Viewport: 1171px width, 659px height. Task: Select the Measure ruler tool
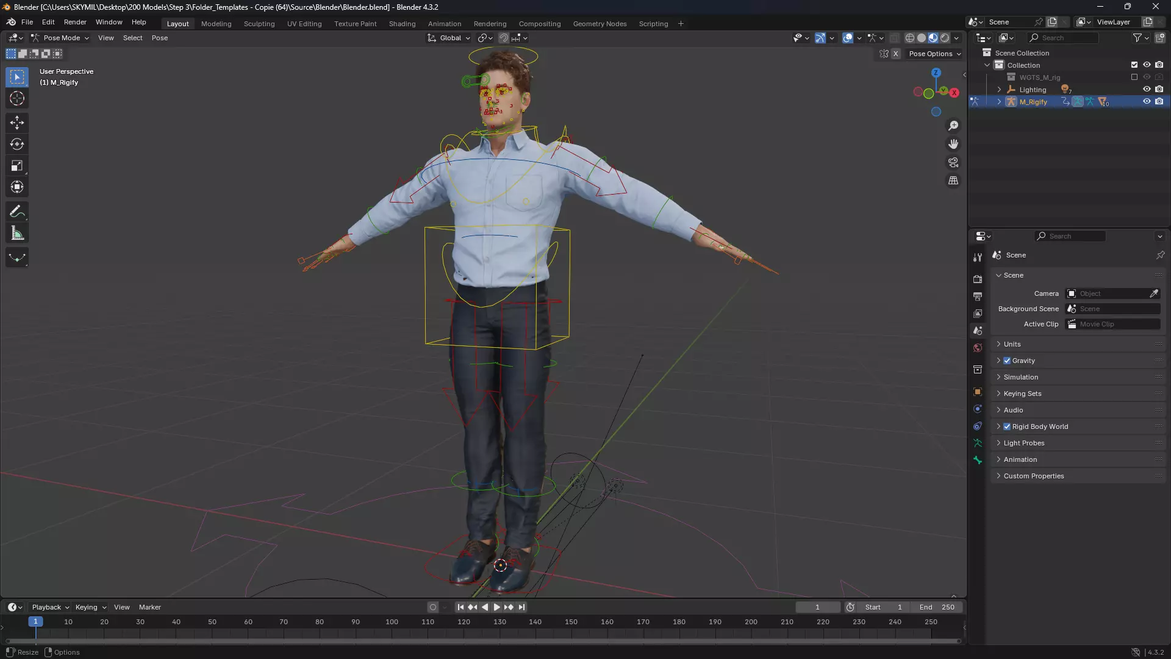tap(17, 233)
